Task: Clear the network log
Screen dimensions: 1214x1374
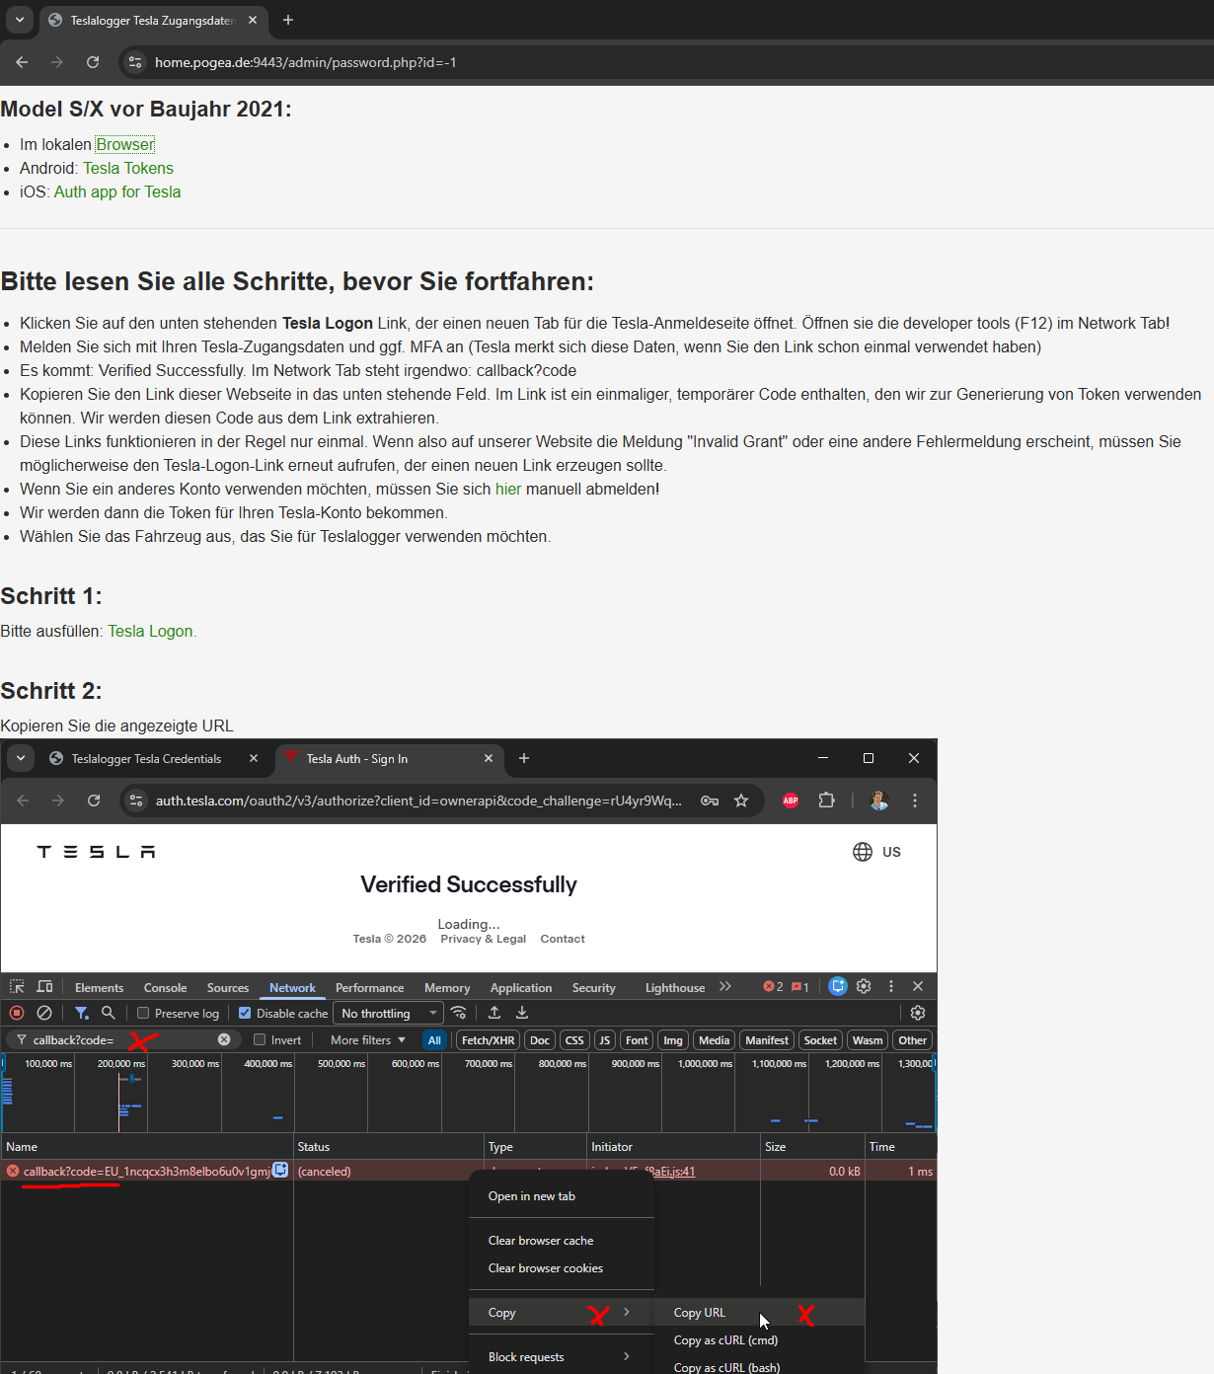Action: [x=44, y=1013]
